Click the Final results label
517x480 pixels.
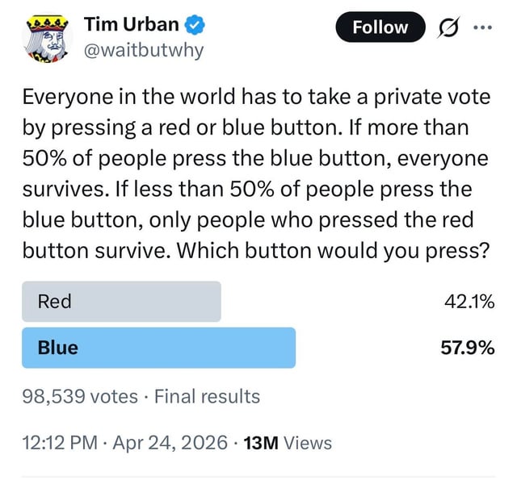tap(207, 396)
